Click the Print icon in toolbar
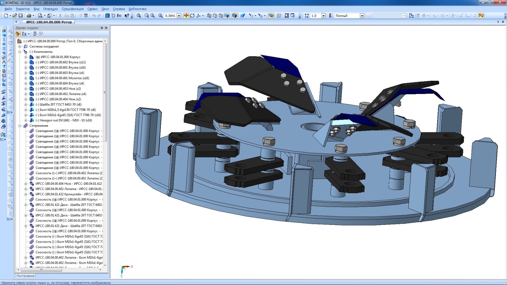 coord(29,16)
